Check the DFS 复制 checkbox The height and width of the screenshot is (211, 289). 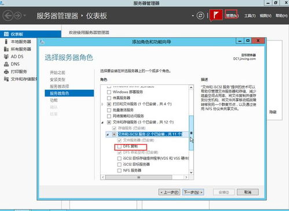(x=119, y=147)
